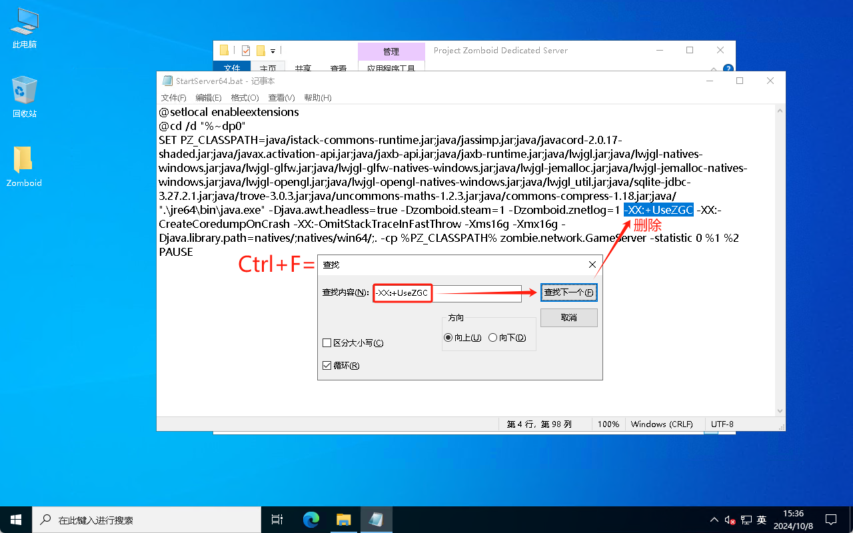The width and height of the screenshot is (853, 533).
Task: Click the 100% zoom status entry
Action: click(x=608, y=424)
